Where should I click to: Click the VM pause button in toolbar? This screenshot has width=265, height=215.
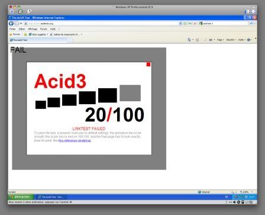12,11
